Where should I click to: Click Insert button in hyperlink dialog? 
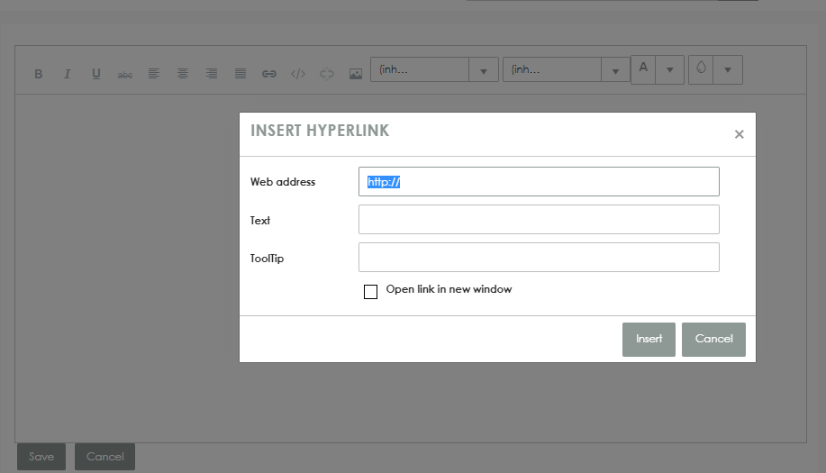point(649,340)
